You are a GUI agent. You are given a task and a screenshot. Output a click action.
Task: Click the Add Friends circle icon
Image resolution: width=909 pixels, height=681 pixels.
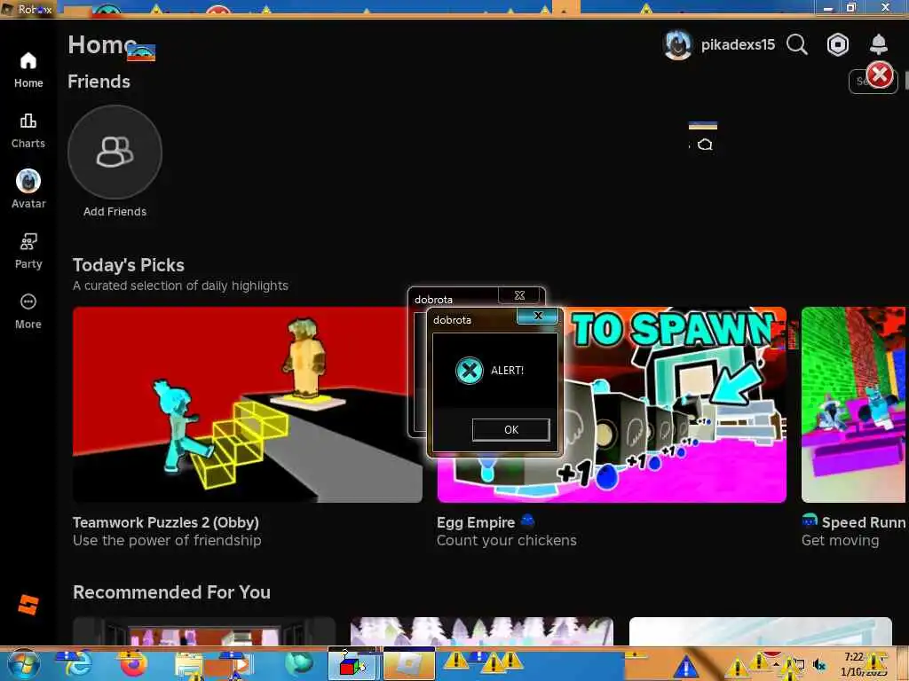point(115,153)
